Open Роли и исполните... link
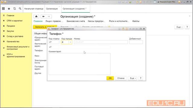 119,21
